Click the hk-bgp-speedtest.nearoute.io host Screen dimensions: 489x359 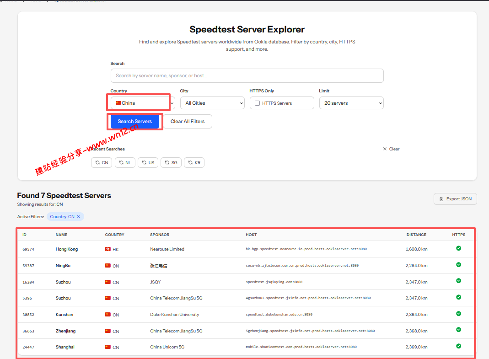(x=306, y=249)
